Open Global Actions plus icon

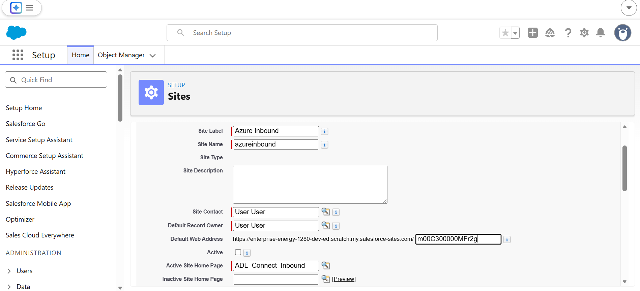tap(533, 33)
